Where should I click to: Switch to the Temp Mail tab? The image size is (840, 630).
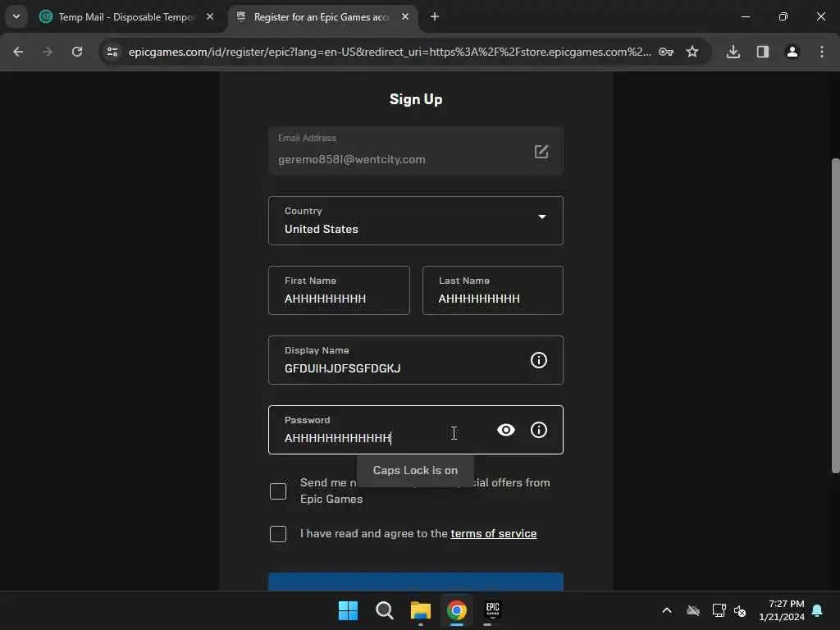126,17
